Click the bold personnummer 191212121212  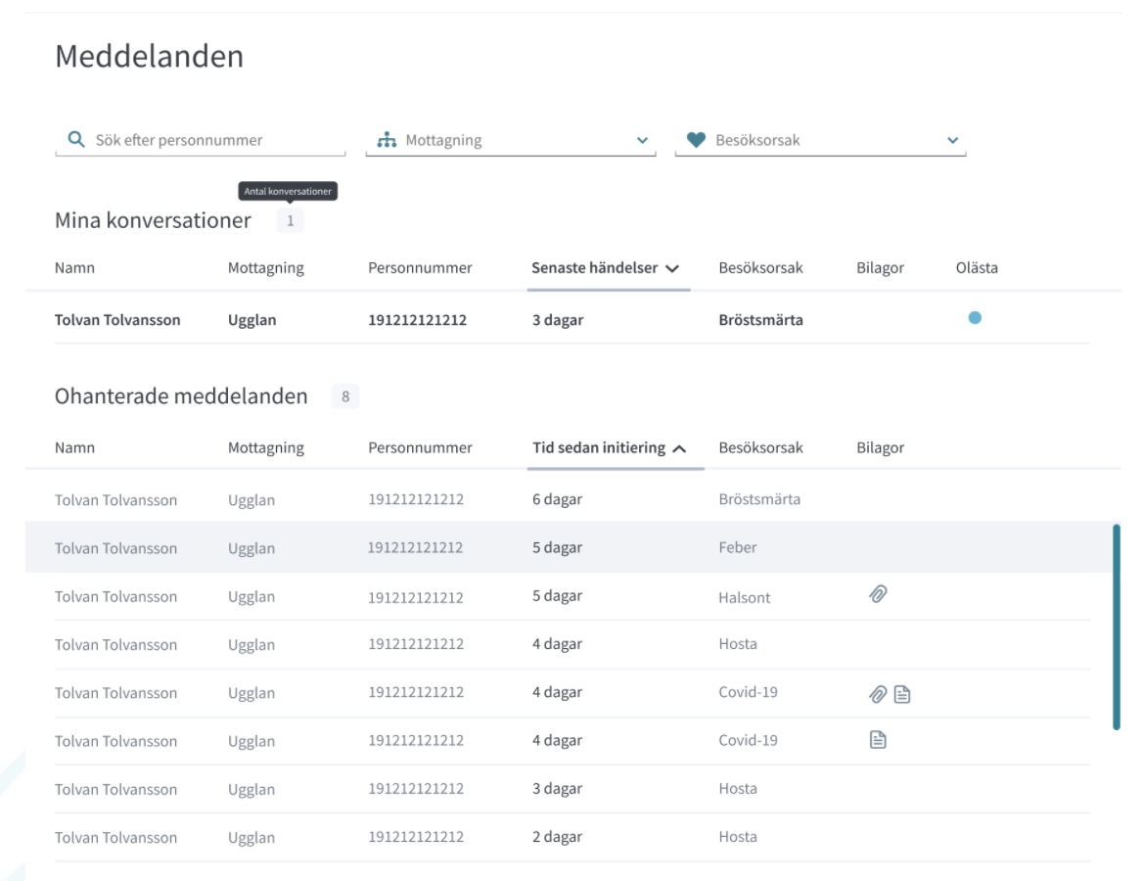tap(417, 319)
